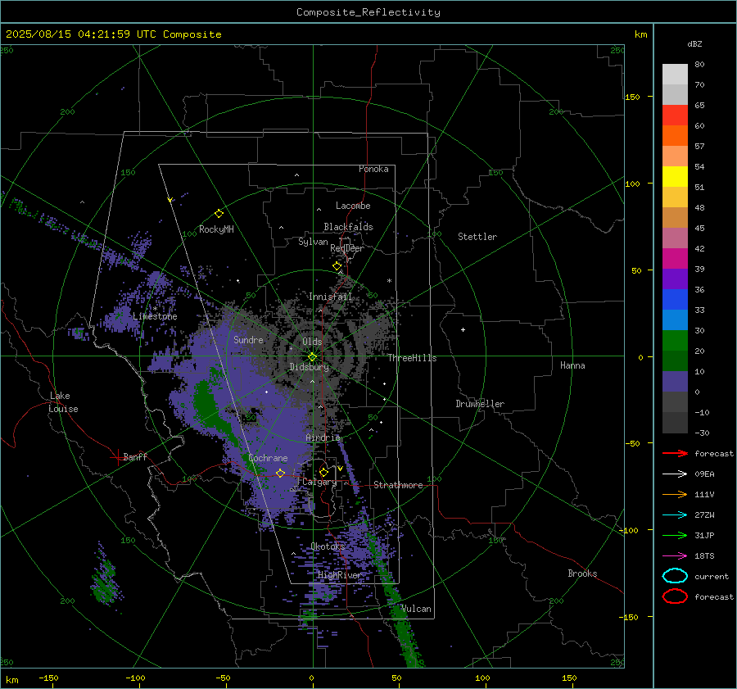Click the white 09EA arrow in legend
Viewport: 737px width, 689px height.
point(675,474)
